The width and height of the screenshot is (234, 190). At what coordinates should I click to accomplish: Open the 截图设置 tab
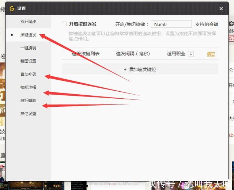[28, 61]
